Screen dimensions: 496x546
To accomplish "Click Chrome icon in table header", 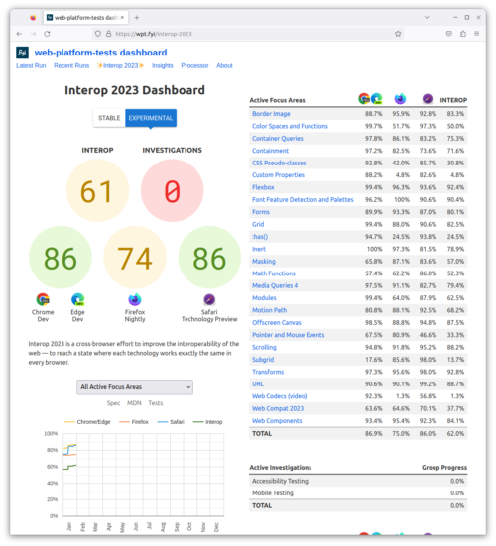I will 364,99.
